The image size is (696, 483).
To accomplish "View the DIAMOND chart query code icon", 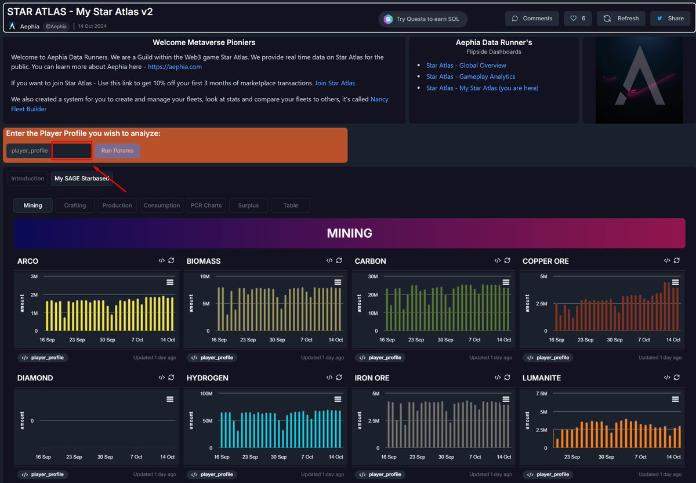I will 161,377.
